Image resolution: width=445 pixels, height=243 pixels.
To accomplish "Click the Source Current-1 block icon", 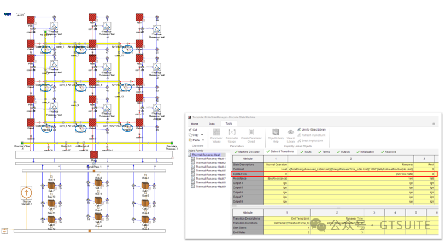I will pyautogui.click(x=26, y=193).
